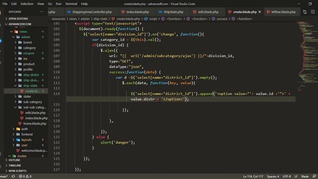This screenshot has height=179, width=318.
Task: Expand the Outline section
Action: [x=26, y=160]
